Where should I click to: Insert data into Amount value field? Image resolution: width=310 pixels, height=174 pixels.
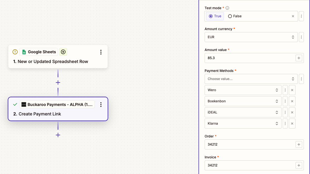coord(299,58)
